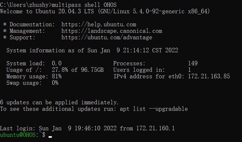Click the 'Users logged in' label
The height and width of the screenshot is (142, 242).
pyautogui.click(x=139, y=70)
